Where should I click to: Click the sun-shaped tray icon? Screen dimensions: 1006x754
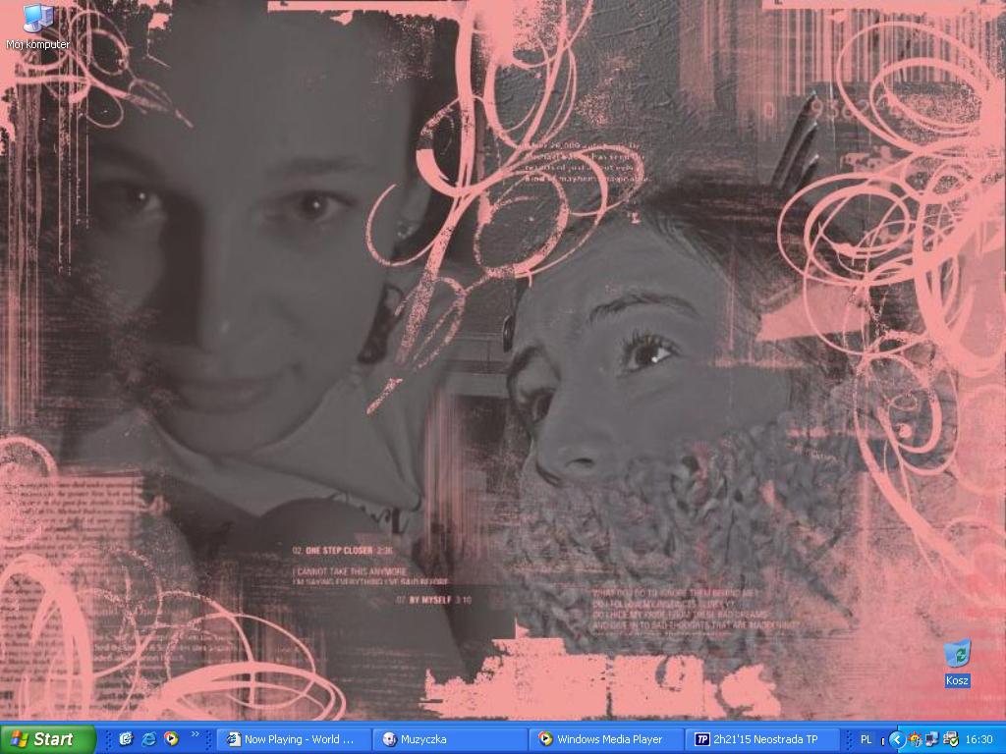point(915,739)
